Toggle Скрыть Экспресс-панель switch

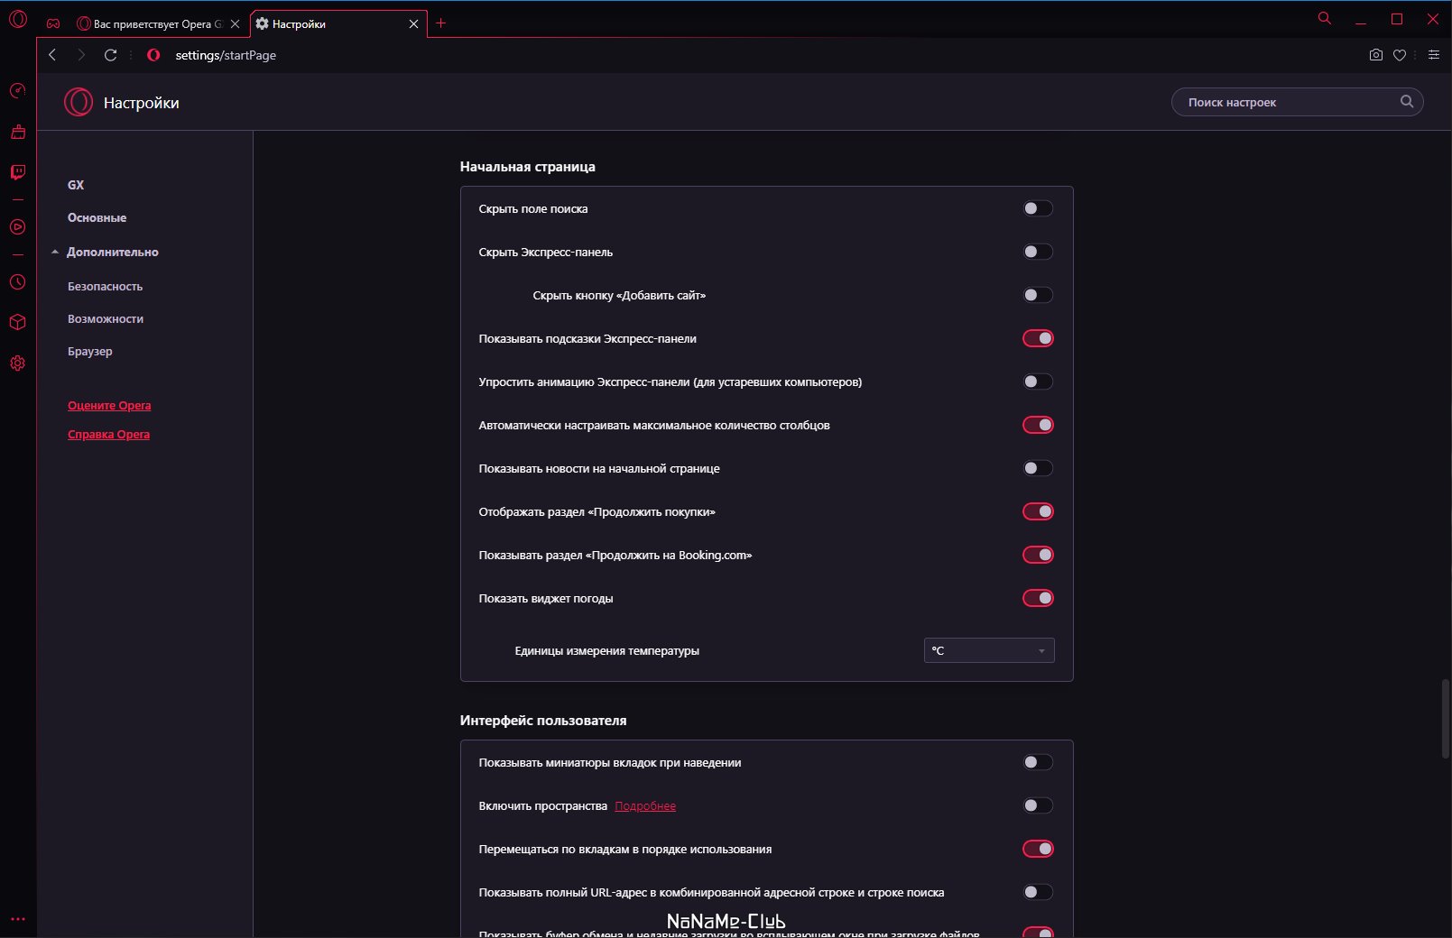coord(1038,252)
